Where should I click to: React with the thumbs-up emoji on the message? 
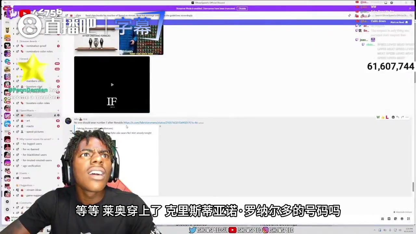383,117
